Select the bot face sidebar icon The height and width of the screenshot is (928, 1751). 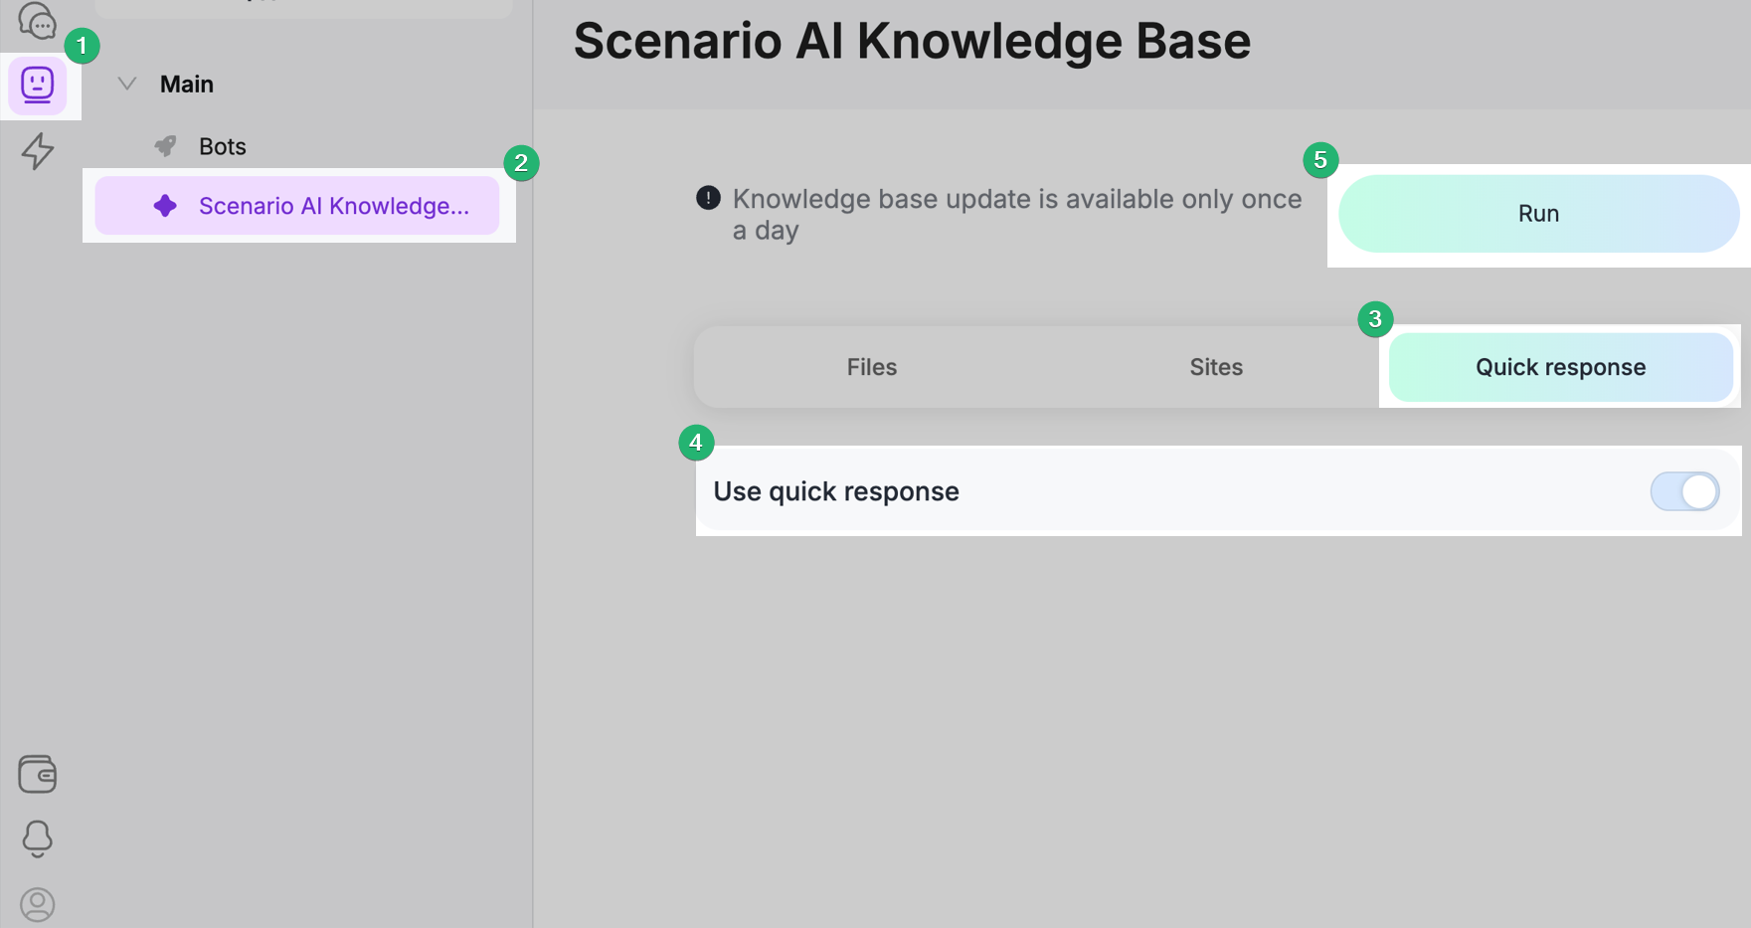[38, 85]
